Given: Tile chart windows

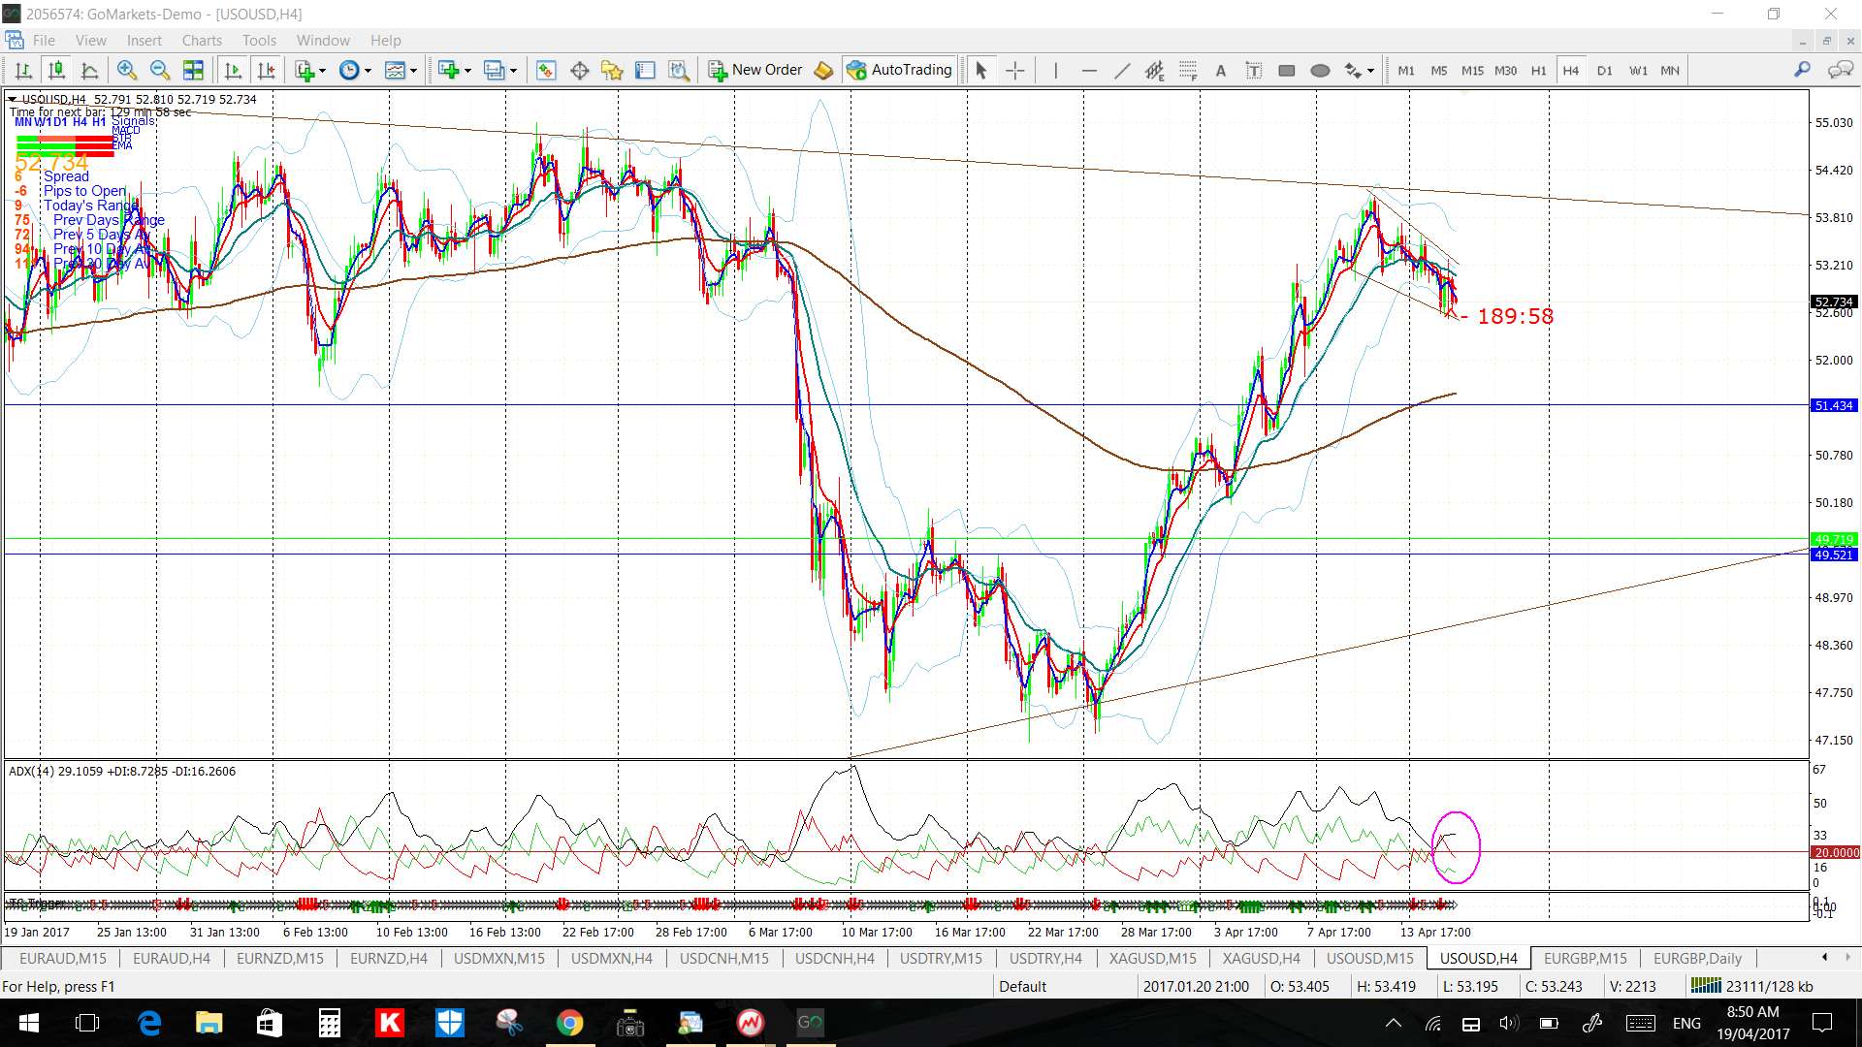Looking at the screenshot, I should [x=193, y=70].
